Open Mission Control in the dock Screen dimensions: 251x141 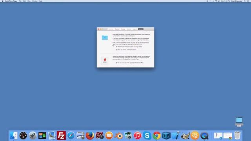(42, 136)
